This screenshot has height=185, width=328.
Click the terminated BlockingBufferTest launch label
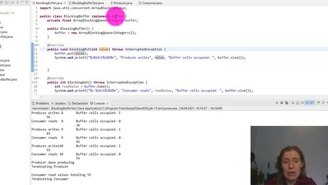click(127, 108)
